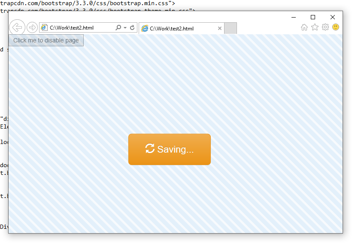Minimize the Internet Explorer window
Screen dimensions: 352x243
294,17
